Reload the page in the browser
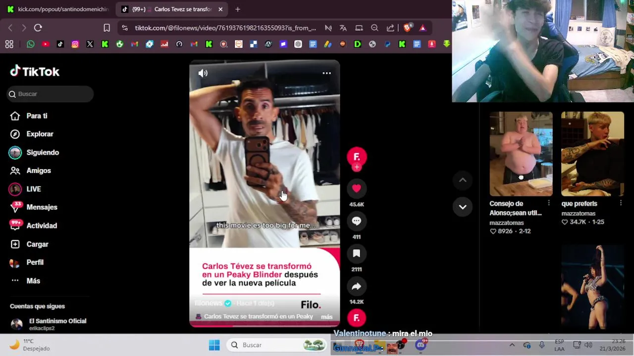Screen dimensions: 634x356 pyautogui.click(x=38, y=28)
